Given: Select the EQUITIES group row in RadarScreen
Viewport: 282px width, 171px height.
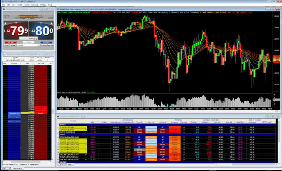Looking at the screenshot, I should point(167,162).
